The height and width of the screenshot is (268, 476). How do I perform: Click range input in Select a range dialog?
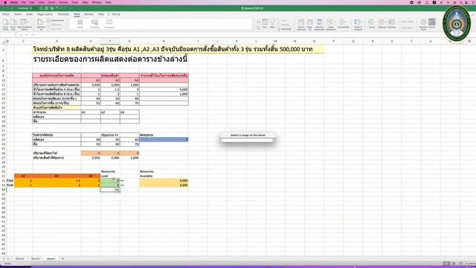[x=246, y=140]
